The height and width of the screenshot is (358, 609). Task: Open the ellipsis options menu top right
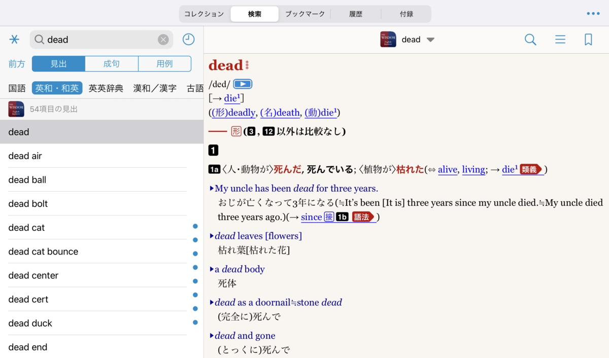point(593,14)
